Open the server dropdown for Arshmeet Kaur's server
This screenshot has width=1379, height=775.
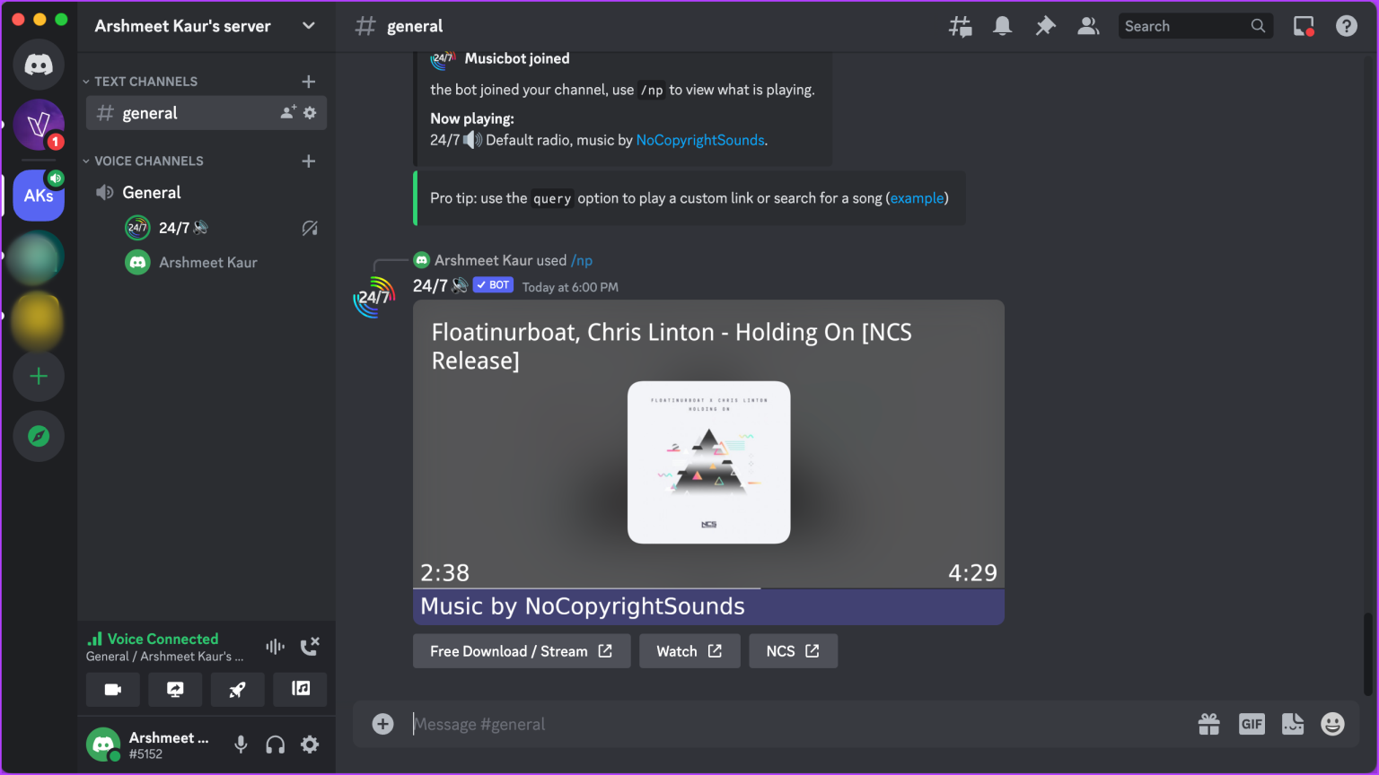click(308, 26)
